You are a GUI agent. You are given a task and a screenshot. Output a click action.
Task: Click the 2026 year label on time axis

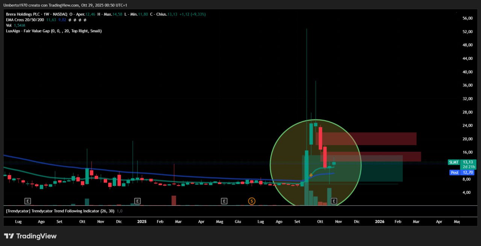380,222
